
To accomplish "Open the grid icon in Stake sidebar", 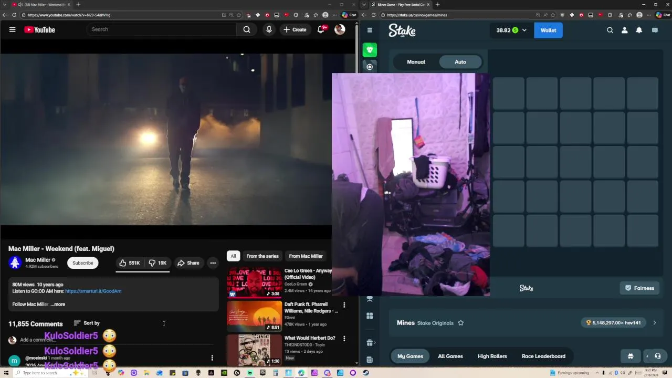I will [370, 316].
